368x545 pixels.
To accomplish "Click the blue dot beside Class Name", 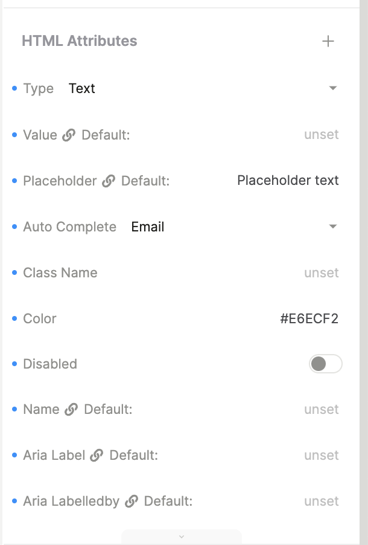I will (x=14, y=273).
